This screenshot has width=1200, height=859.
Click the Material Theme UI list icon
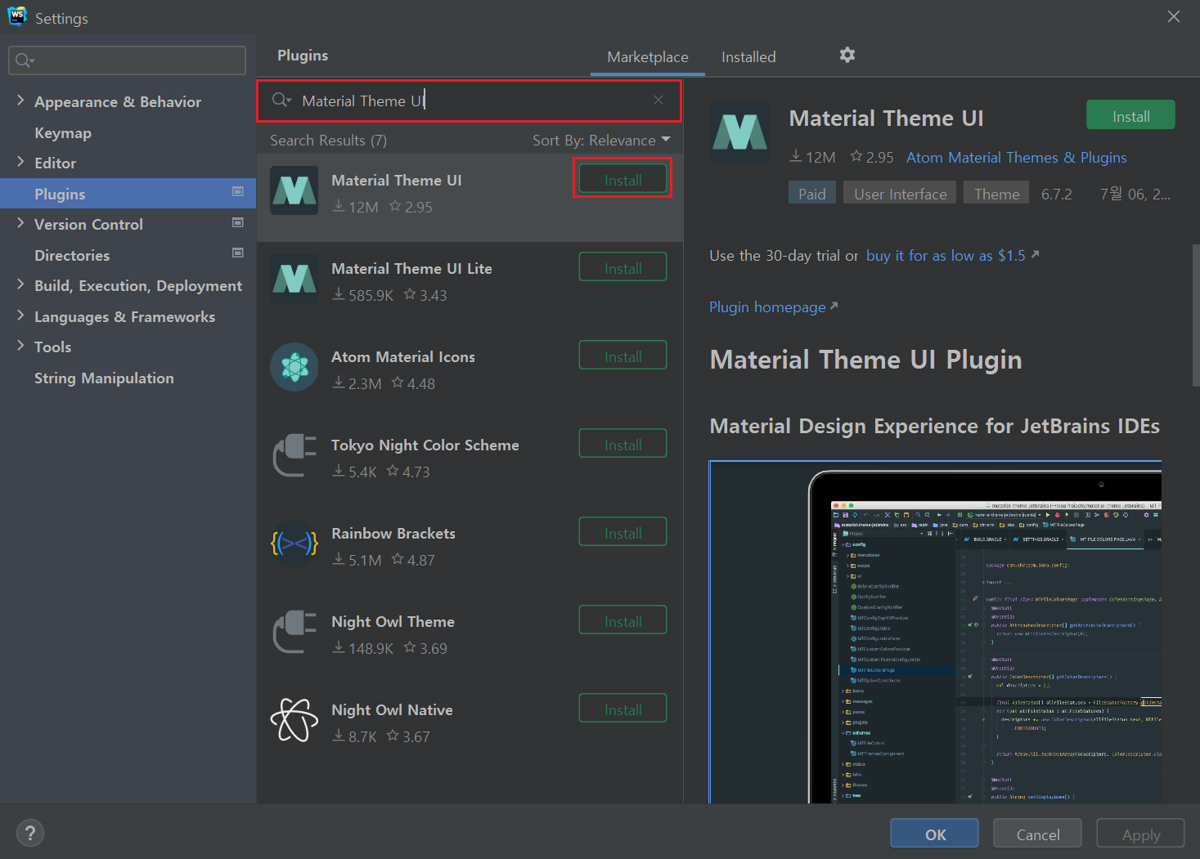point(294,190)
